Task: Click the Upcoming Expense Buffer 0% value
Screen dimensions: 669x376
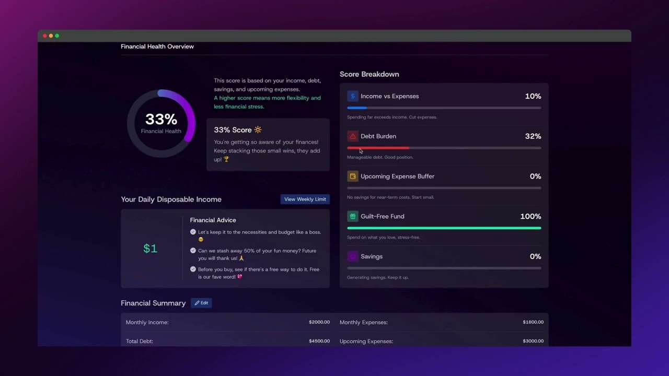Action: (x=536, y=177)
